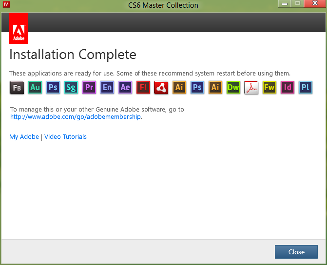This screenshot has height=265, width=327.
Task: Minimize the CS6 Master Collection window
Action: [x=285, y=4]
